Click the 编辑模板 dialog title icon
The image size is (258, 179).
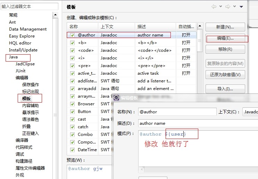[x=117, y=98]
